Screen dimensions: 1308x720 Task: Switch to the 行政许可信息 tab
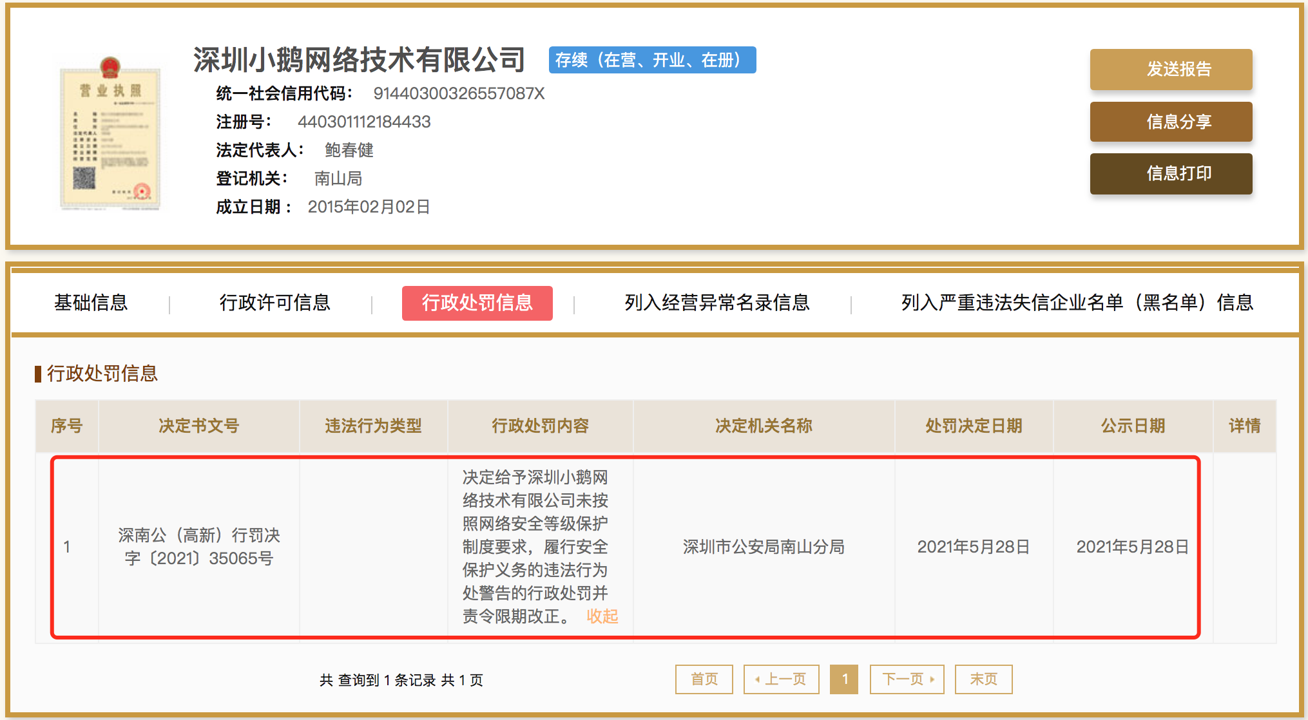pyautogui.click(x=274, y=303)
